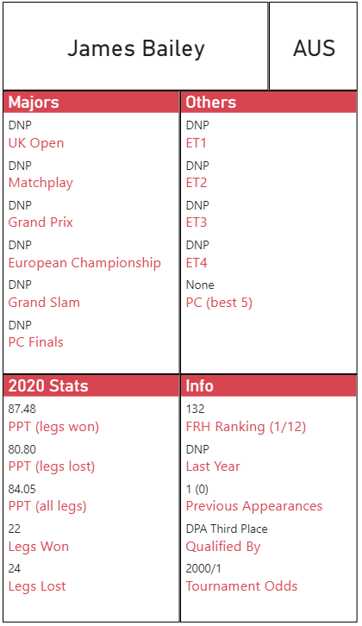Click the PPT (legs won) label
The image size is (362, 626).
pyautogui.click(x=53, y=427)
